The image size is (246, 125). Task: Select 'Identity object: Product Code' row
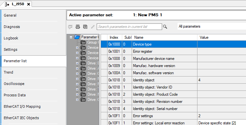(x=173, y=94)
